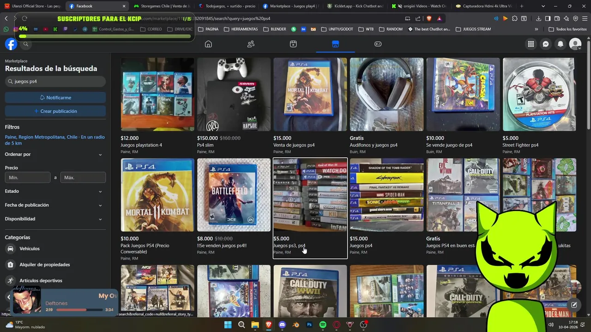
Task: Click the Notificarme button
Action: pyautogui.click(x=55, y=98)
